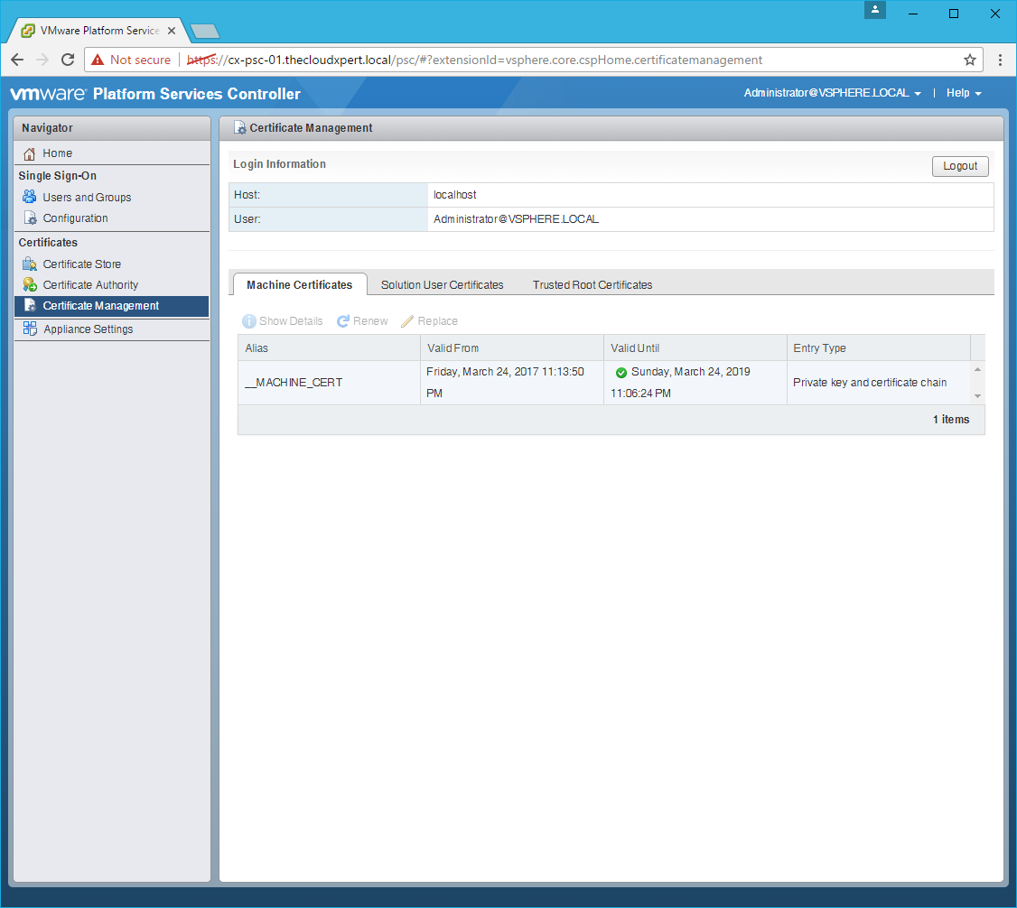Click the Replace certificate toolbar button

pos(429,321)
